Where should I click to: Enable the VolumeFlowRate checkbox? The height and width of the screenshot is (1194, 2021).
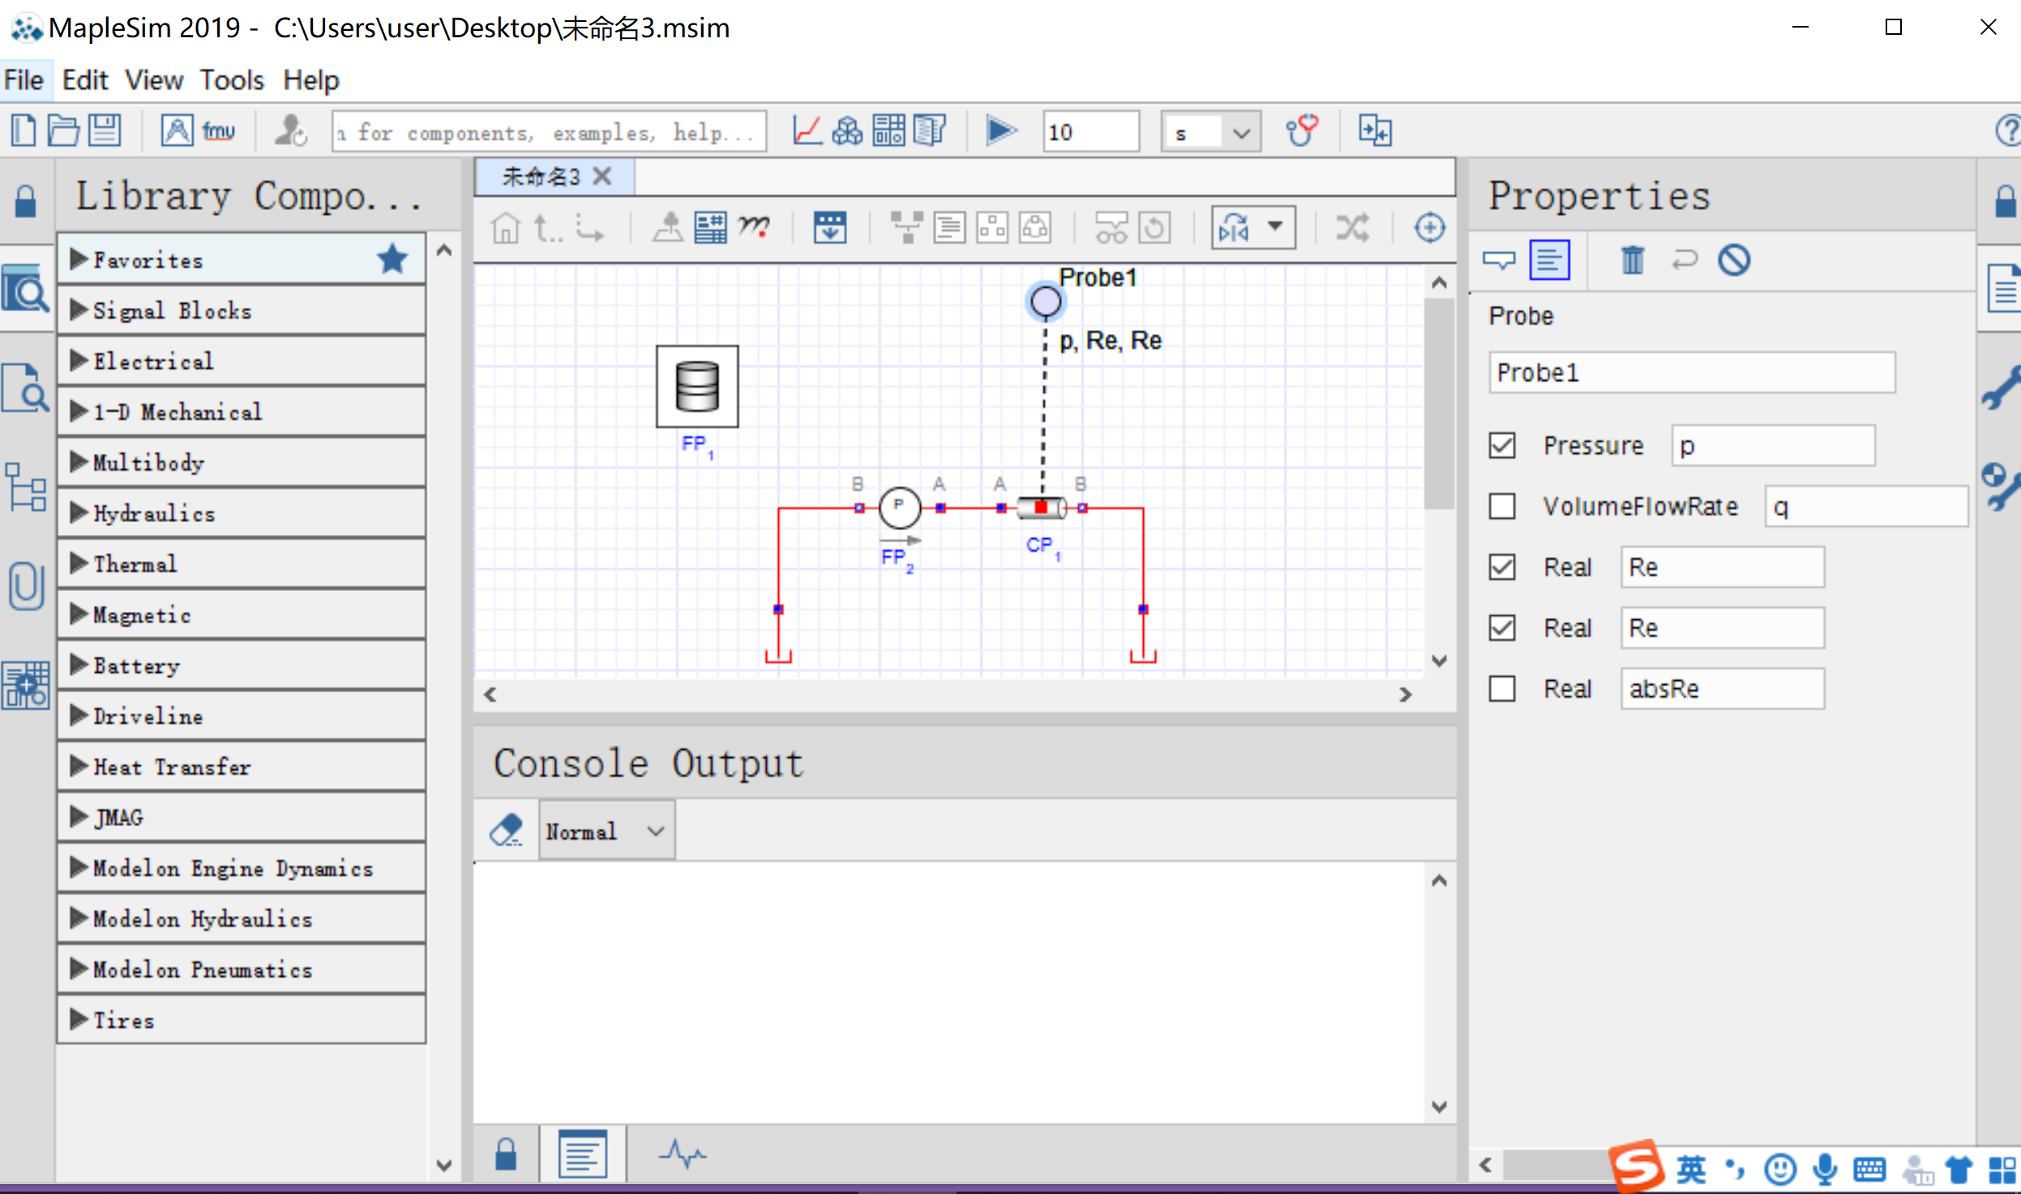pos(1501,507)
